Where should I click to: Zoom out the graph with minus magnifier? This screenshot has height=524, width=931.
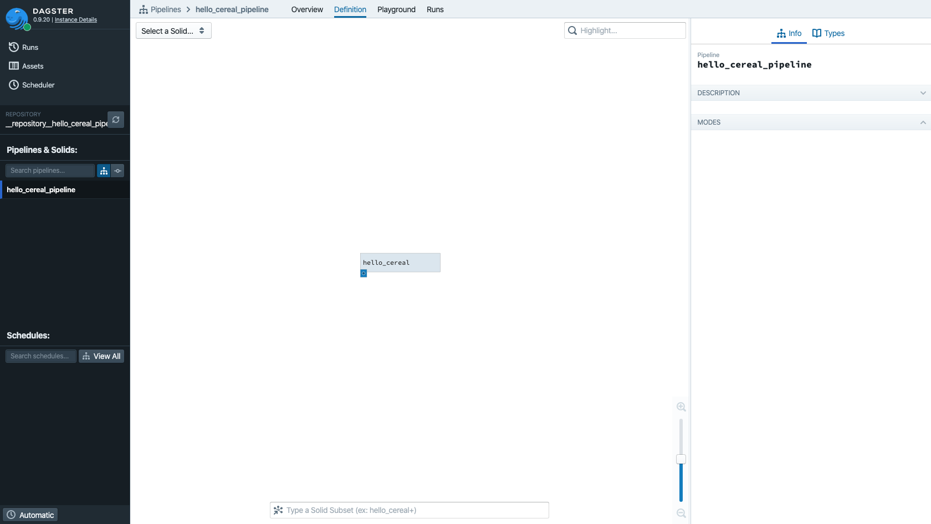click(681, 513)
